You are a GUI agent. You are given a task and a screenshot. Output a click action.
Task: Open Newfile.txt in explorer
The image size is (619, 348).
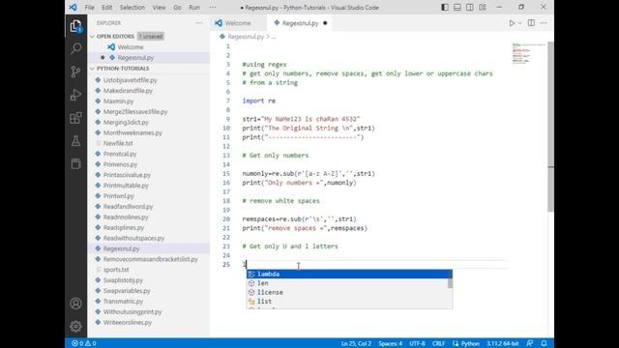coord(148,143)
